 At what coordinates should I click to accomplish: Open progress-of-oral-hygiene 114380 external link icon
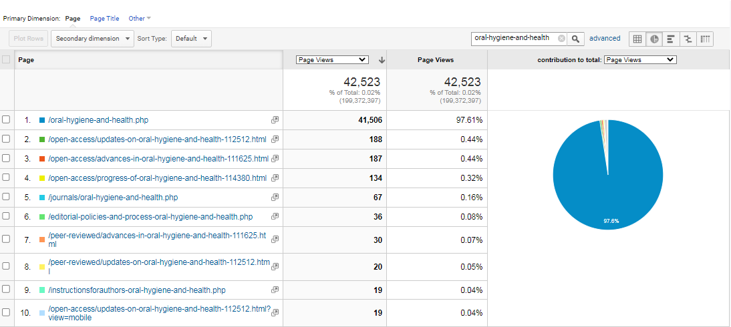[x=275, y=178]
